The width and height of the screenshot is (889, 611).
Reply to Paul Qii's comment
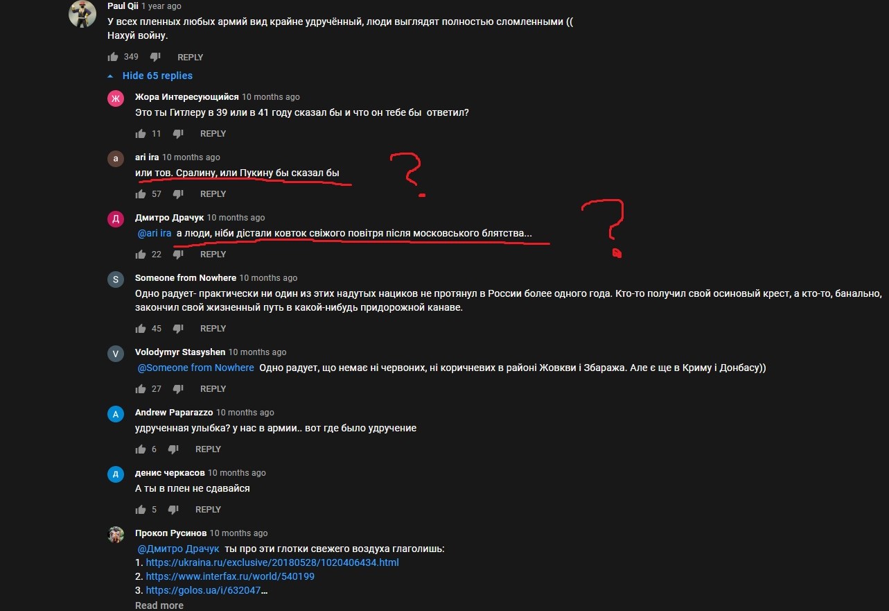click(x=191, y=57)
